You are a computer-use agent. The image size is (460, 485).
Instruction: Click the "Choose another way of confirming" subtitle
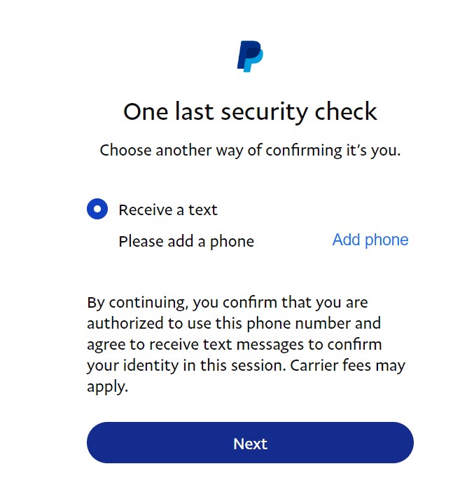pyautogui.click(x=250, y=150)
